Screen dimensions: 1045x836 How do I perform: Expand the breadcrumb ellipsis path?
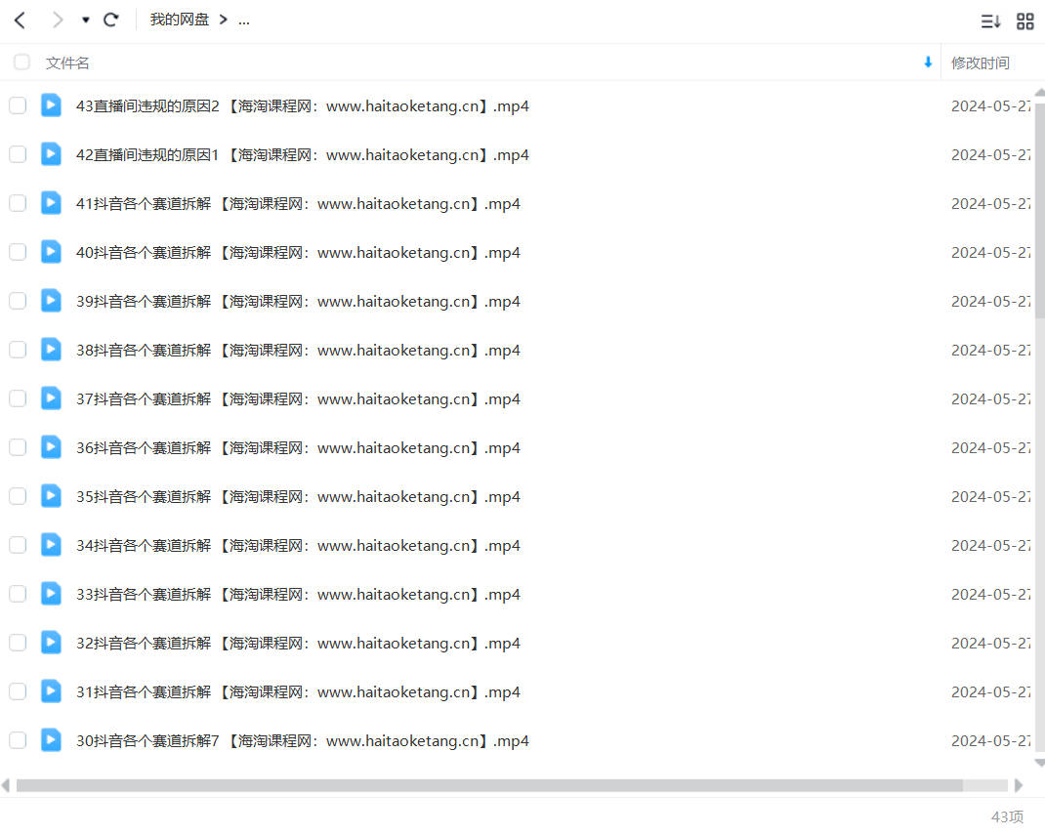click(244, 21)
